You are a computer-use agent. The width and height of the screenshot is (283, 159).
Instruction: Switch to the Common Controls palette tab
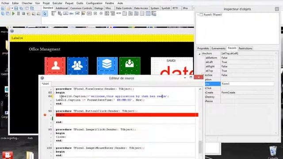[x=81, y=8]
